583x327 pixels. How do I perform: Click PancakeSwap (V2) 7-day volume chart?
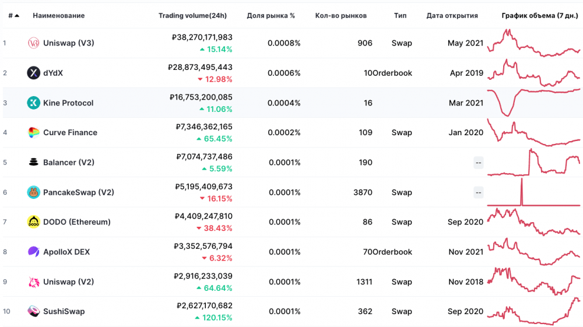pyautogui.click(x=534, y=192)
